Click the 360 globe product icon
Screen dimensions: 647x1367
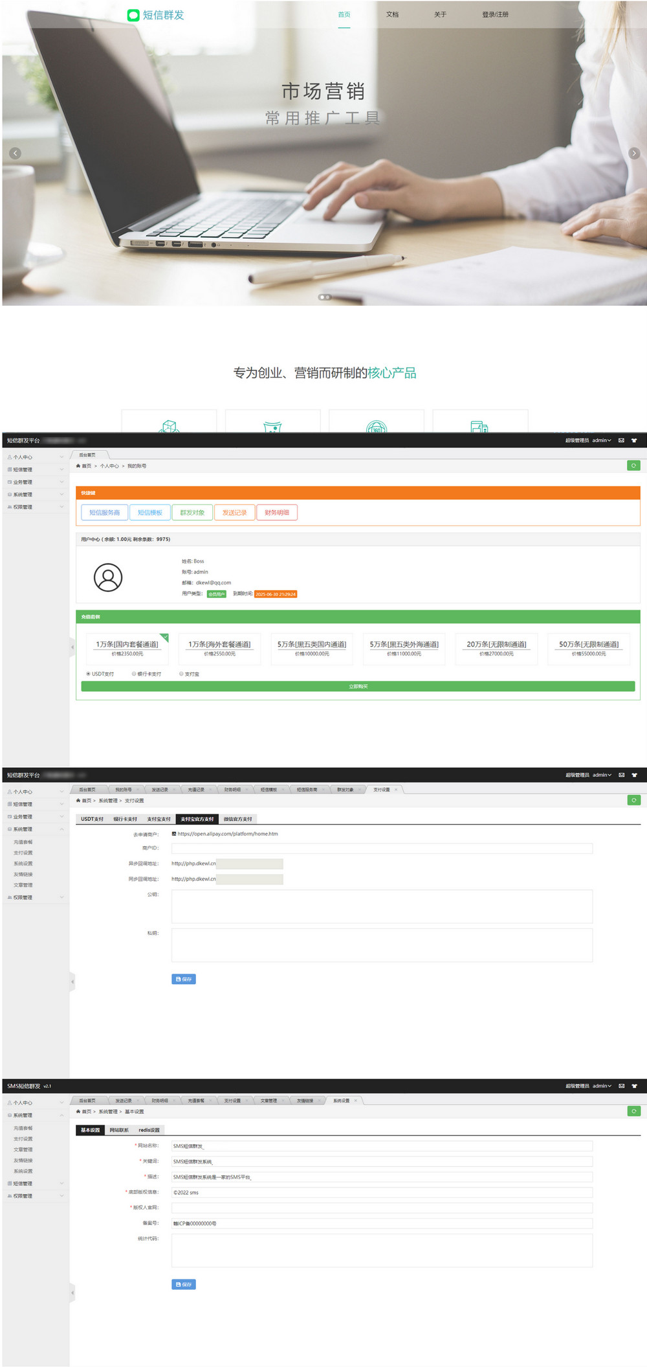376,426
